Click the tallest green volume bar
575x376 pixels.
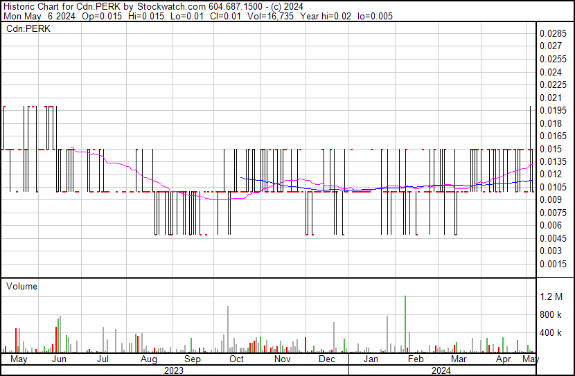[x=405, y=324]
